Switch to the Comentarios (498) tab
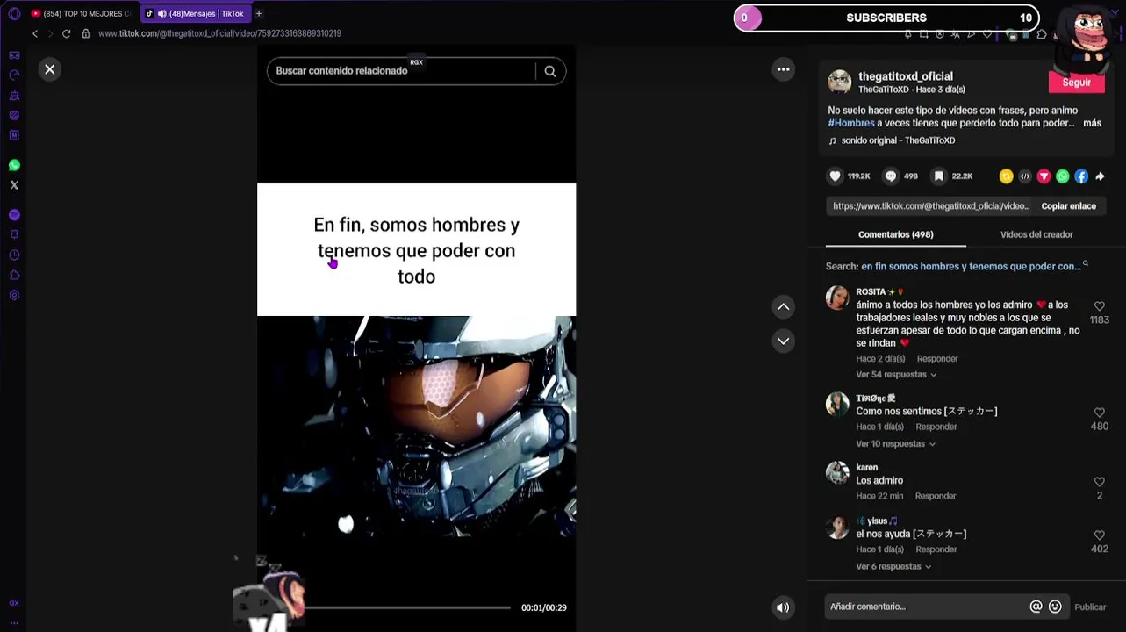 pos(895,234)
